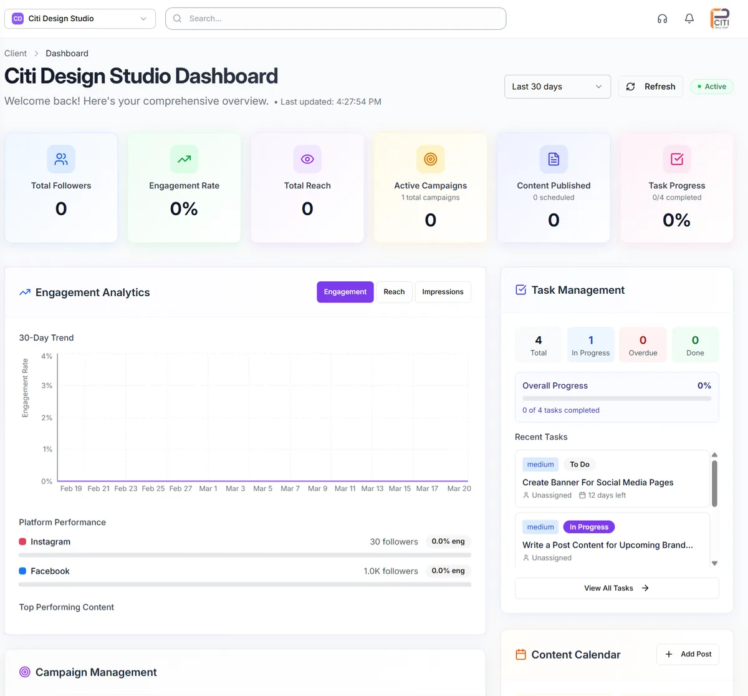Click the Active status badge
Screen dimensions: 748x696
(x=712, y=87)
